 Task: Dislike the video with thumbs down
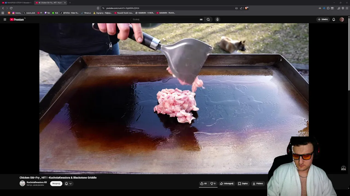point(213,183)
